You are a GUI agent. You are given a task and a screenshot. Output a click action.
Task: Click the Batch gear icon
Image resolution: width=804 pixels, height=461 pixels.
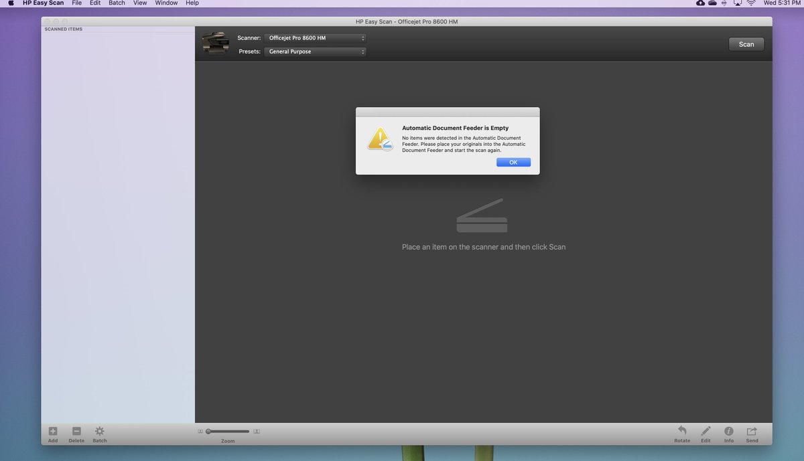[x=99, y=432]
